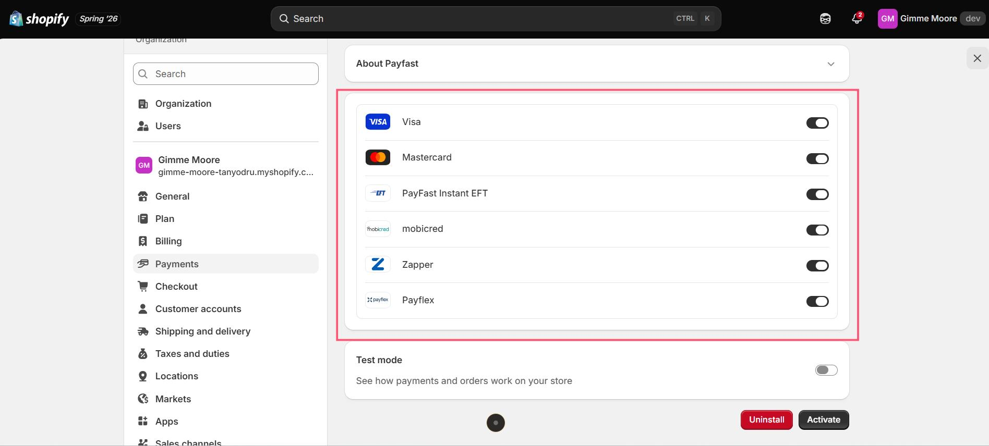Click the Plan icon

coord(142,219)
